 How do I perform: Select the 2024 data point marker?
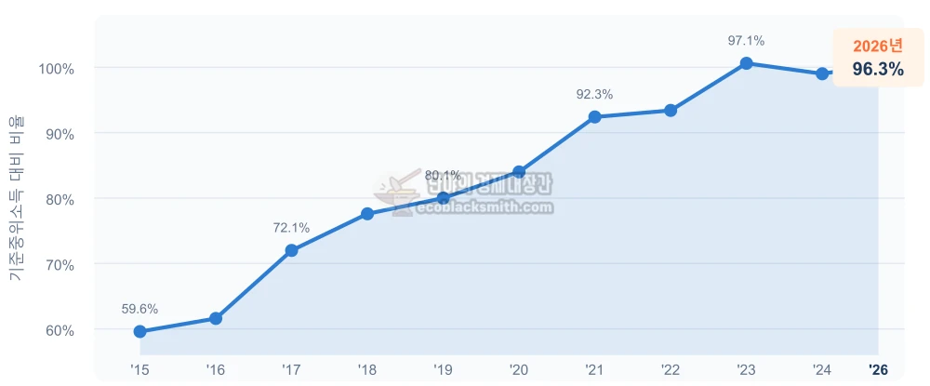coord(822,73)
